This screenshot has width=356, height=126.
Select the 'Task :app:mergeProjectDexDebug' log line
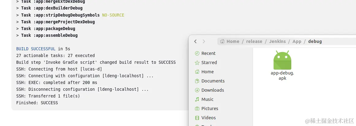(56, 22)
